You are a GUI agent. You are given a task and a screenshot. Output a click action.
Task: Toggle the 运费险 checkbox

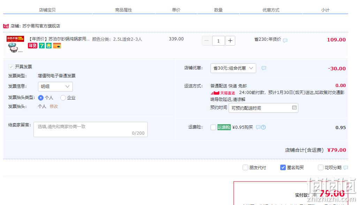213,127
